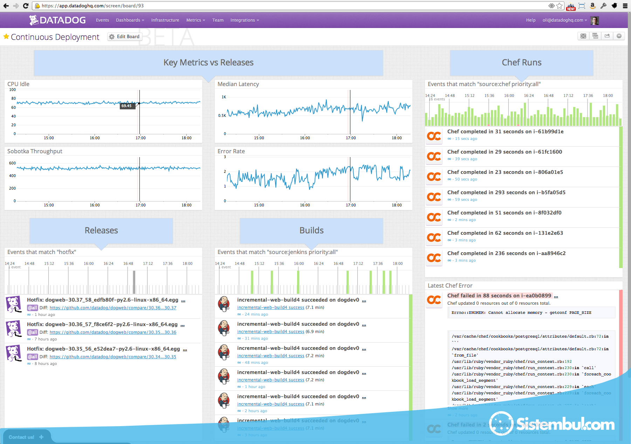631x444 pixels.
Task: Click the Datadog logo
Action: (x=57, y=20)
